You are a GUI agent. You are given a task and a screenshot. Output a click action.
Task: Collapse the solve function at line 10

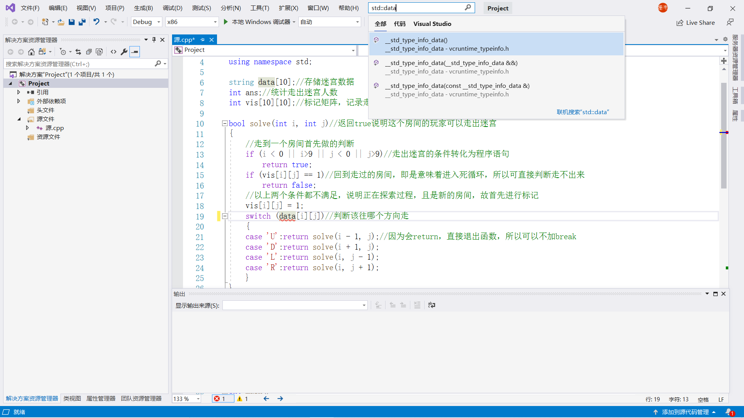(224, 123)
